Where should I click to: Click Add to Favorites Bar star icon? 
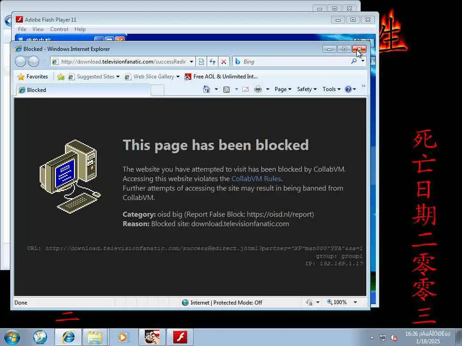point(61,77)
